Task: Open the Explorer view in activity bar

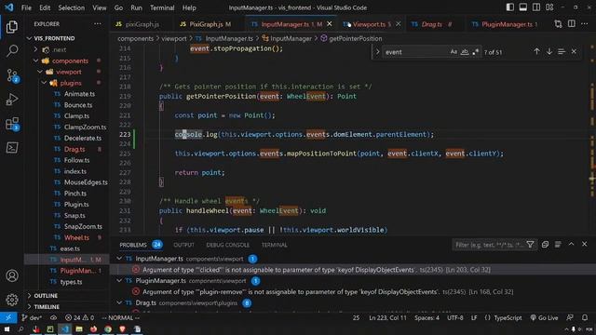Action: coord(12,27)
